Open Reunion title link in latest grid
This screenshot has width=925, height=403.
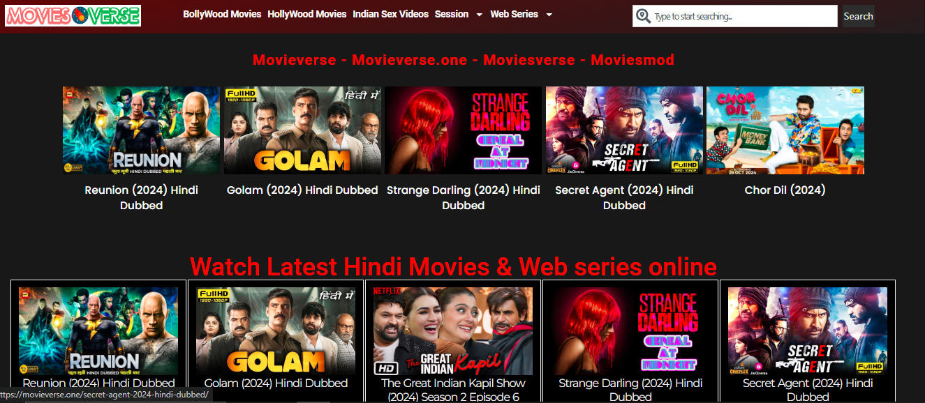click(98, 383)
